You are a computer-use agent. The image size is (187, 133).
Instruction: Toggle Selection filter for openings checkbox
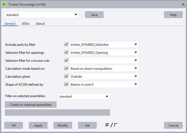(x=66, y=52)
